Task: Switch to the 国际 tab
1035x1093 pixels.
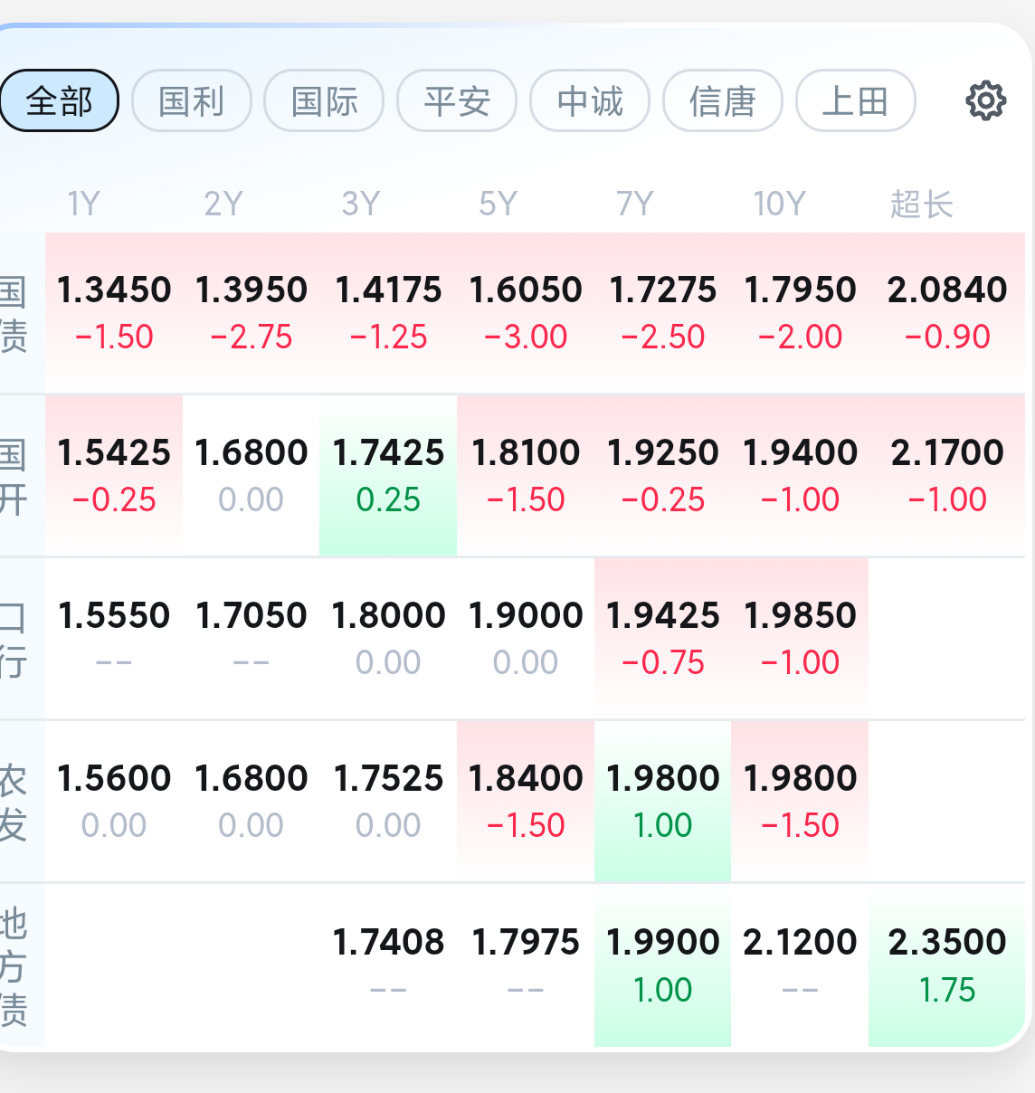Action: [324, 100]
